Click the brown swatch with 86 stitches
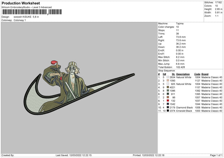 pyautogui.click(x=168, y=97)
